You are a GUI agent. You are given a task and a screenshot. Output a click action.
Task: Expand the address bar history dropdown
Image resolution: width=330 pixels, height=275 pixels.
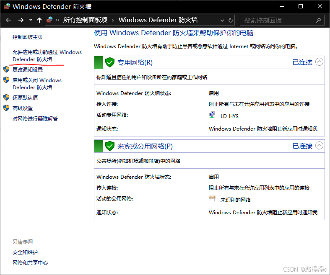222,21
